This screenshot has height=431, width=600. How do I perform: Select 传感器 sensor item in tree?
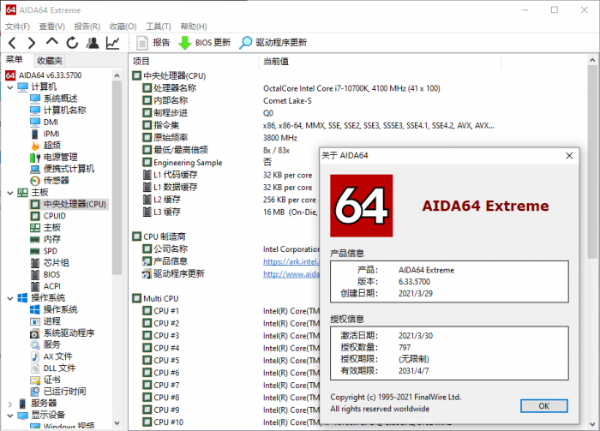(x=56, y=181)
